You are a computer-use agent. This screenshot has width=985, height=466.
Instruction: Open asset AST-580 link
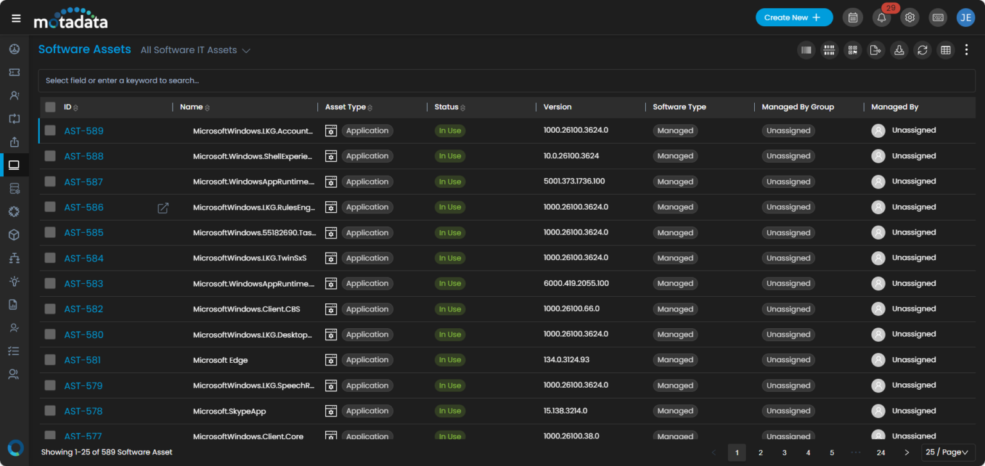point(84,335)
